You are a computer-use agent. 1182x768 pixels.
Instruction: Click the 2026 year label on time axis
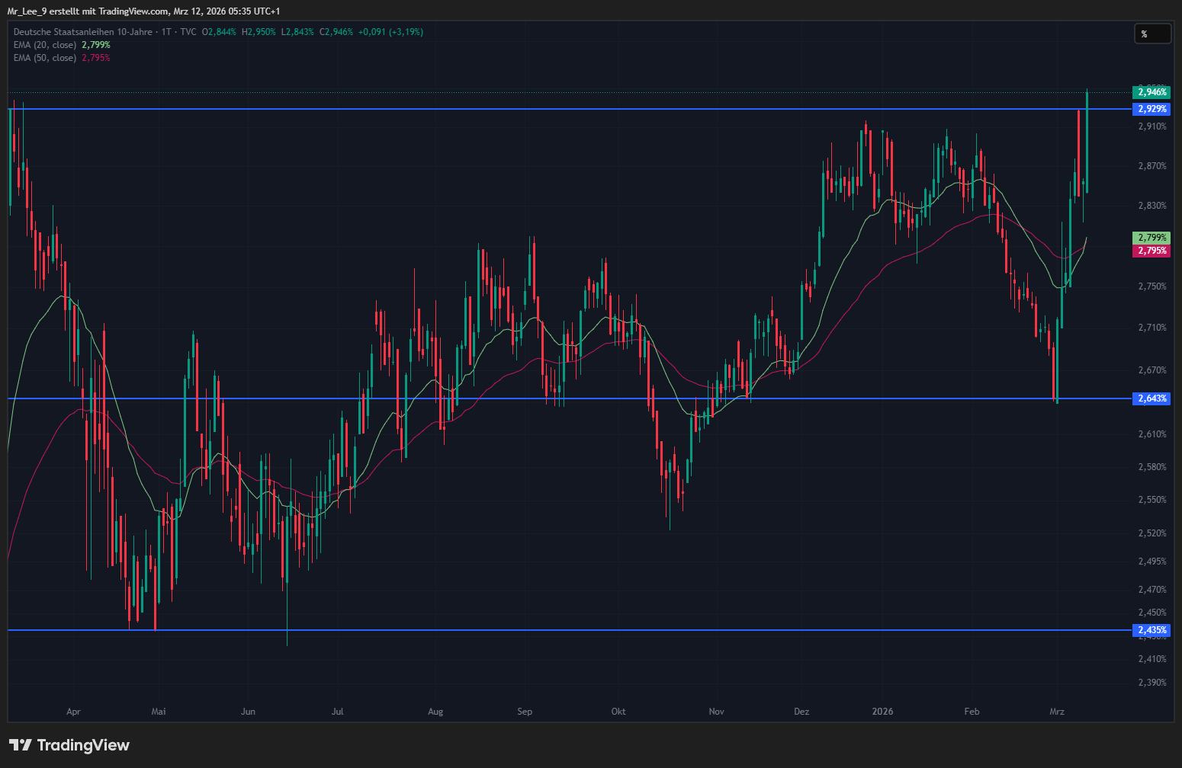[882, 712]
